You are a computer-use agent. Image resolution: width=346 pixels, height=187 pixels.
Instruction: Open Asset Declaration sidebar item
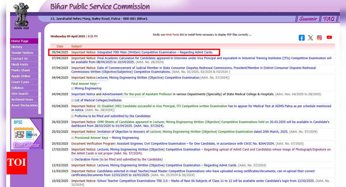pyautogui.click(x=24, y=105)
